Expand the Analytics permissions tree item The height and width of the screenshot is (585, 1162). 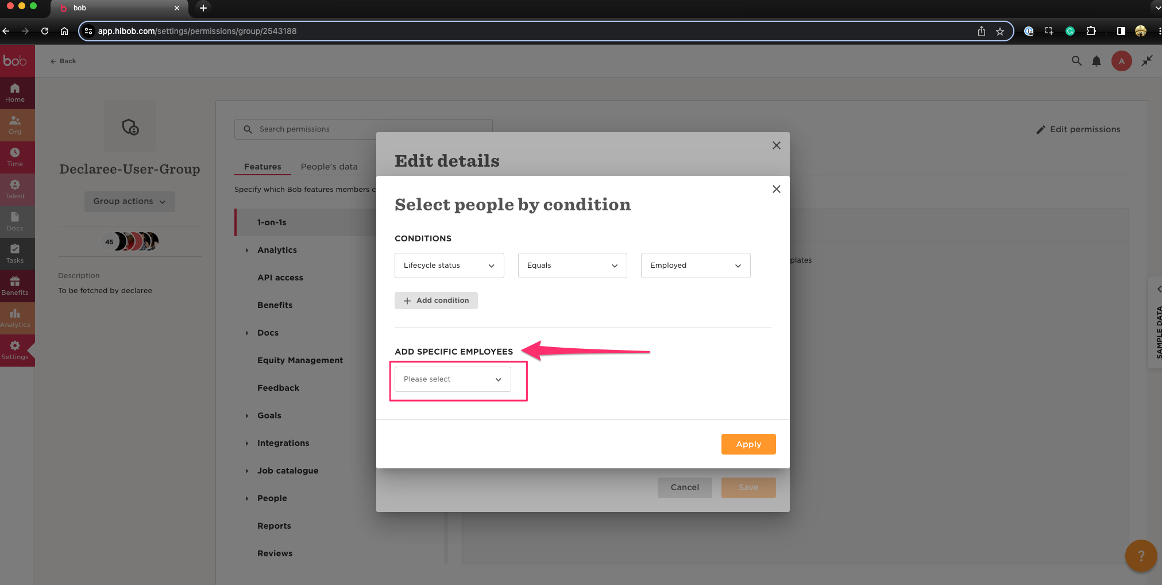(x=247, y=250)
